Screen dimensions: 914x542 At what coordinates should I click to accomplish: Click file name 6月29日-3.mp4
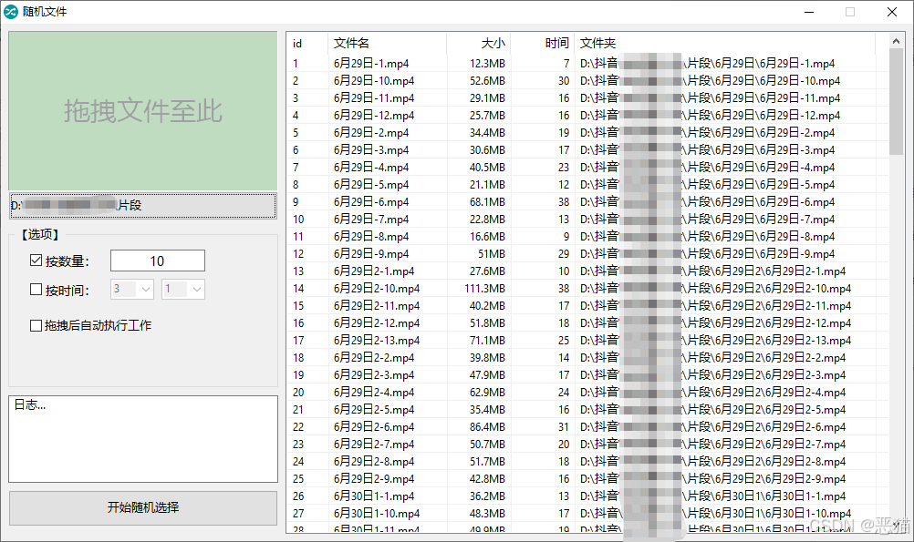click(x=371, y=150)
